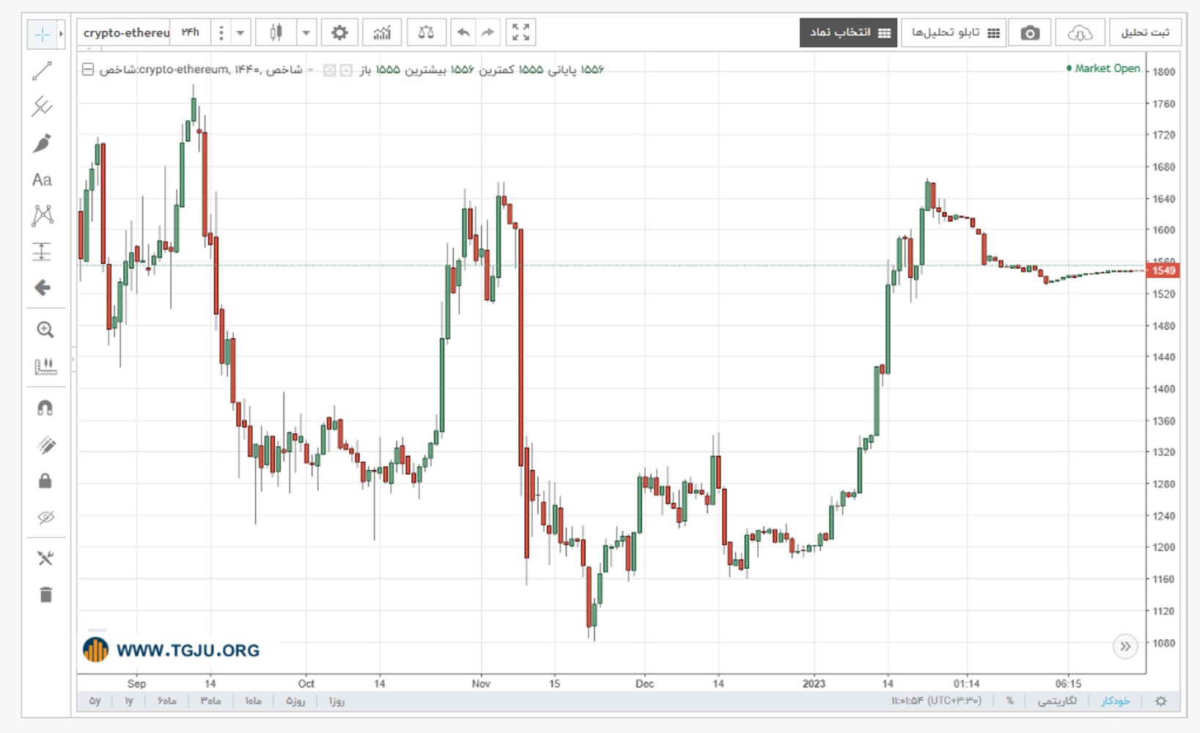
Task: Open chart properties gear in top toolbar
Action: click(339, 32)
